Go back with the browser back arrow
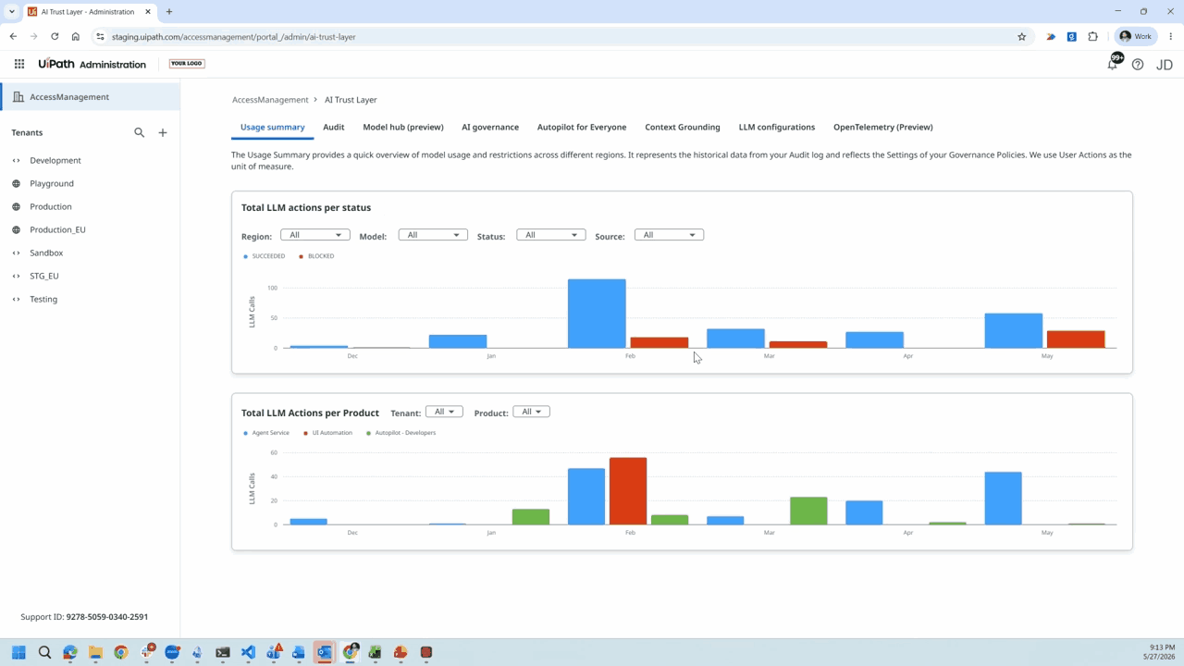 coord(13,37)
